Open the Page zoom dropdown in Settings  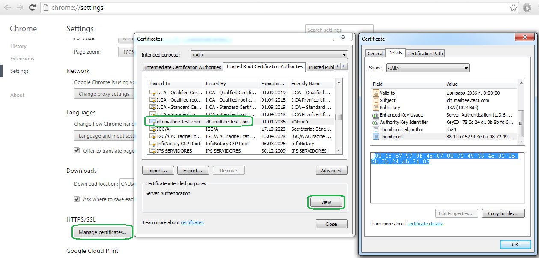126,52
